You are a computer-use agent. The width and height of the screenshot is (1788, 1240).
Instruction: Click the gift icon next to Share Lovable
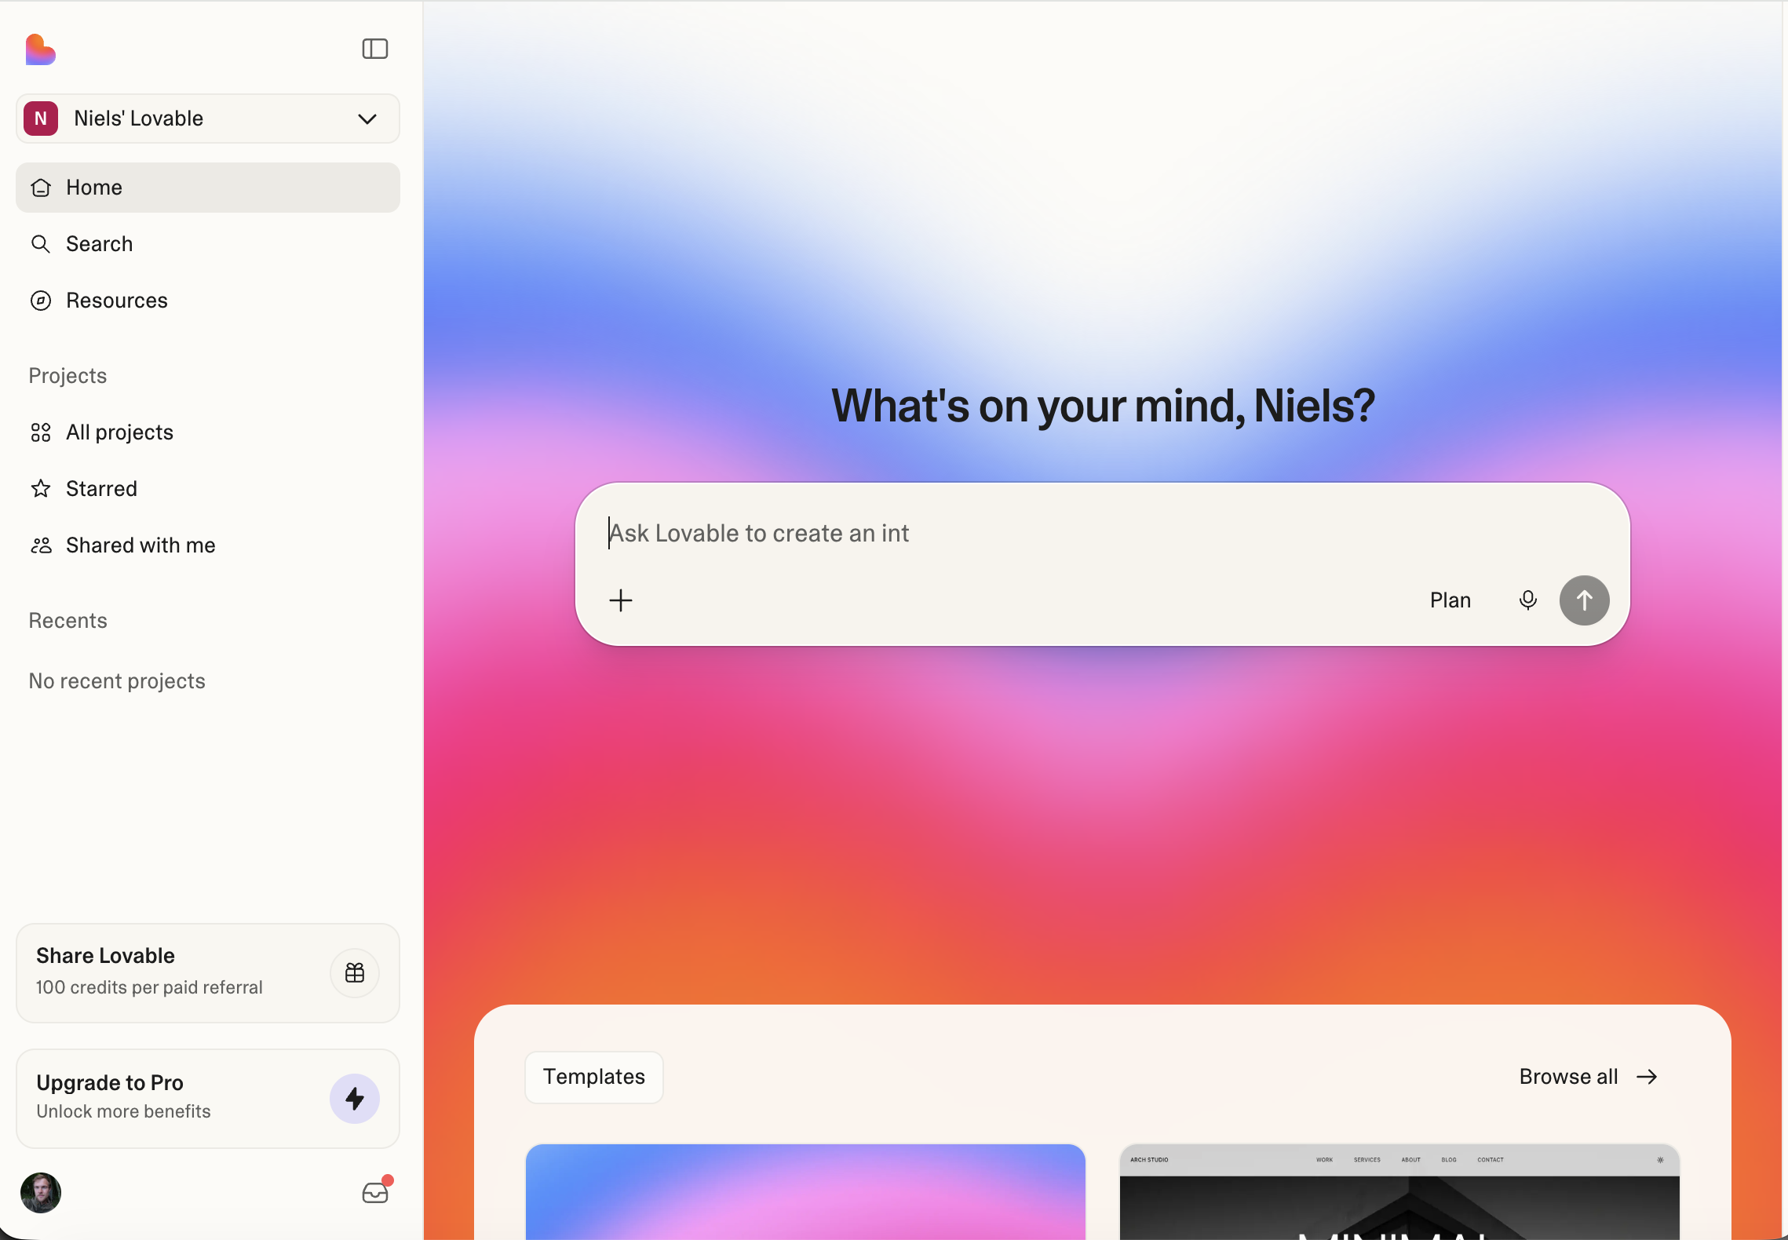tap(354, 973)
